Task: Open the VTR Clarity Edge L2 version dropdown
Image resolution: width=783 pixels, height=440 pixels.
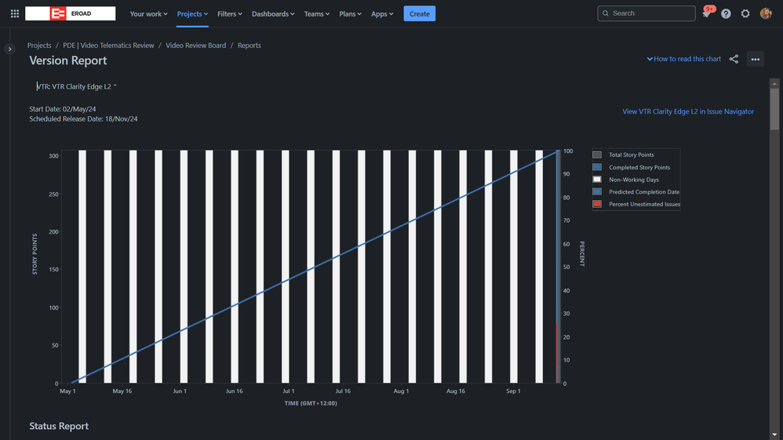Action: click(x=76, y=86)
